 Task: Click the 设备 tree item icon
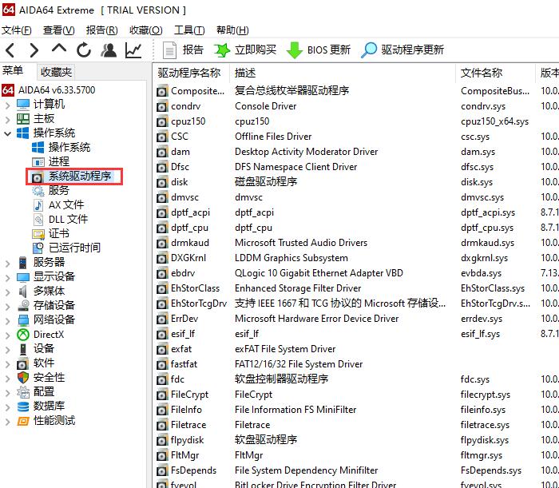23,349
